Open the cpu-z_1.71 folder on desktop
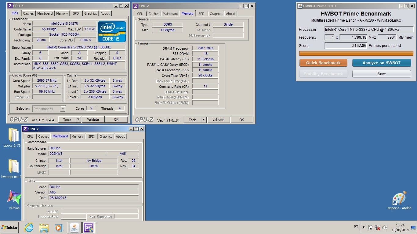This screenshot has width=417, height=234. pos(13,137)
